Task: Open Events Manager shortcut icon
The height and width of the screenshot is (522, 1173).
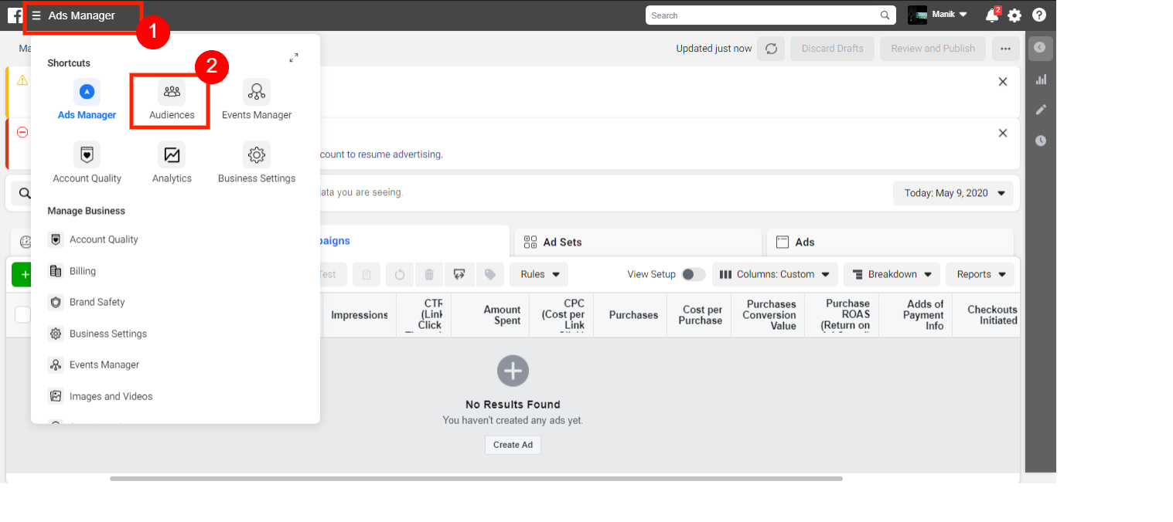Action: tap(257, 92)
